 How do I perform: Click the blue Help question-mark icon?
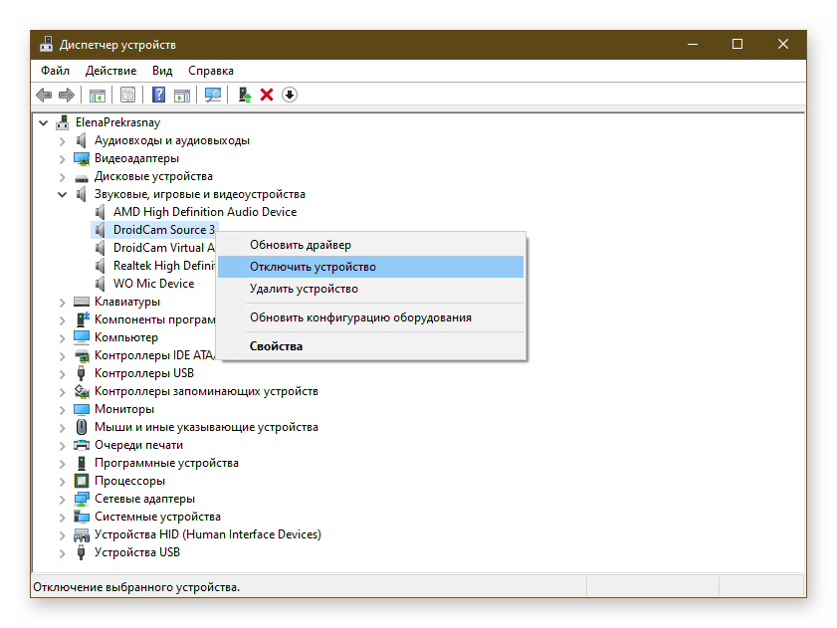point(158,96)
